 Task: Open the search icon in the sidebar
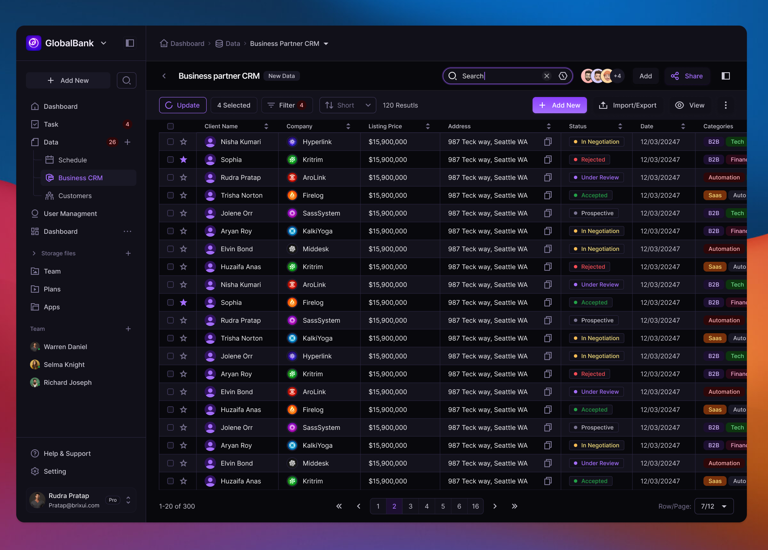click(126, 80)
